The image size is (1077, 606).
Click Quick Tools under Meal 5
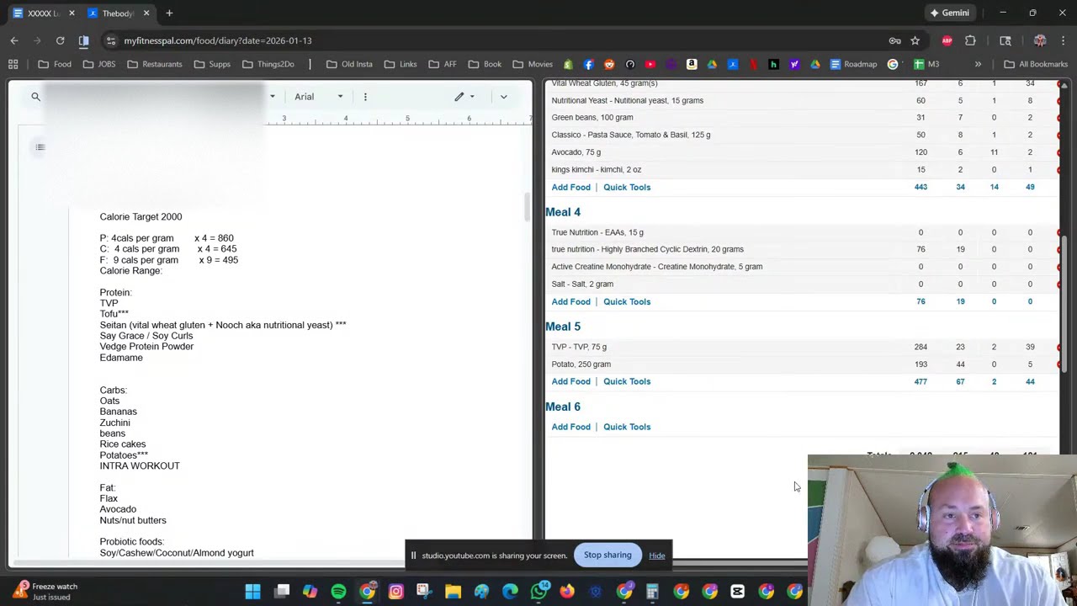pos(627,381)
